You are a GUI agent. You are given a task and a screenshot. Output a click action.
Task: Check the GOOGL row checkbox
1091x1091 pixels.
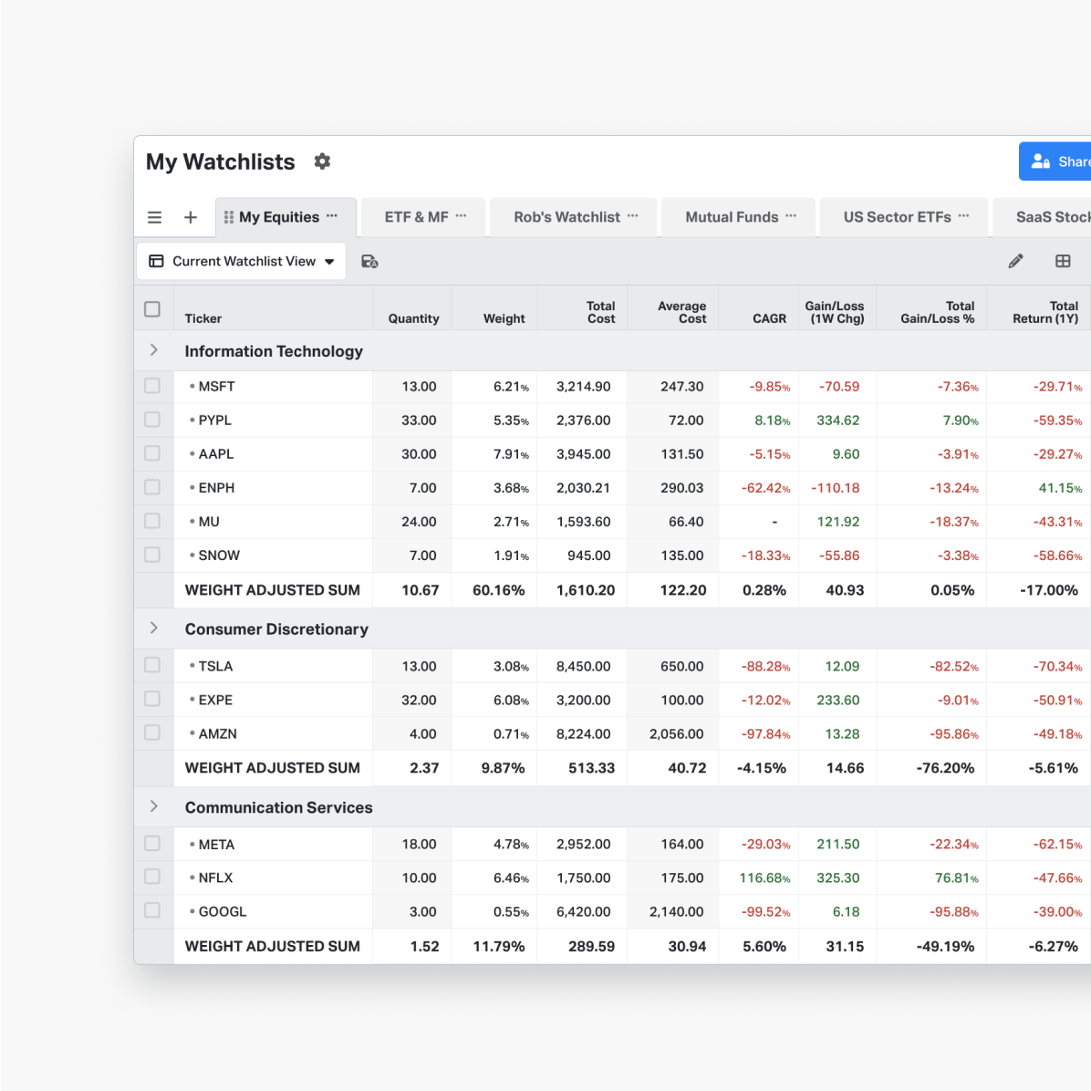[152, 910]
